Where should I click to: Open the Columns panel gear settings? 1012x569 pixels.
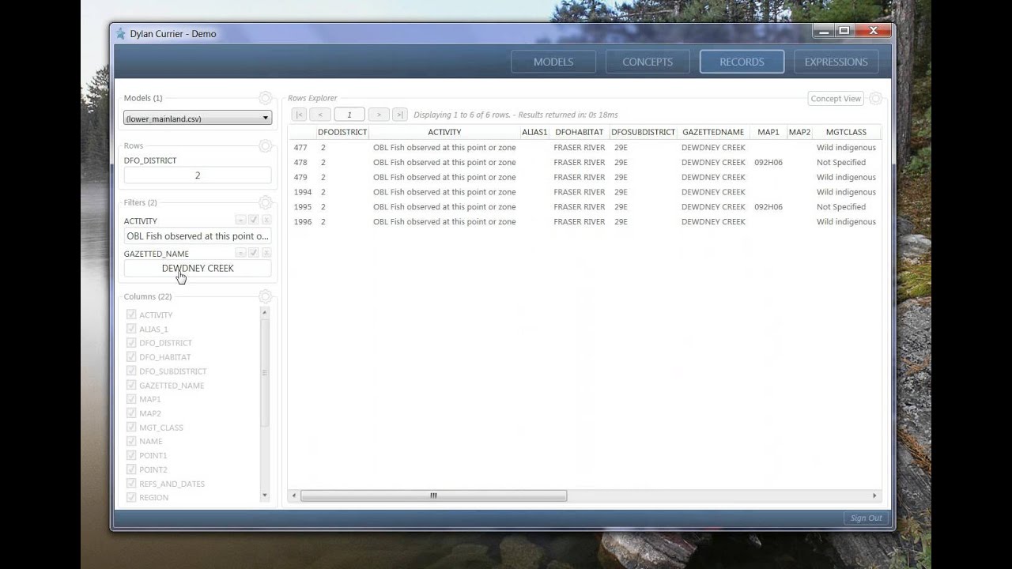click(x=265, y=296)
